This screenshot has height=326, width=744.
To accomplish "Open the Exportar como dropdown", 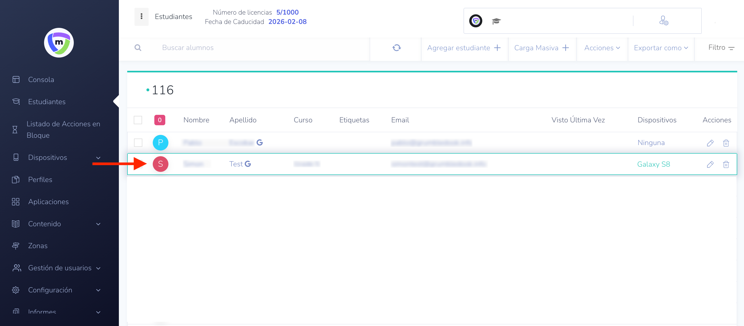I will [x=661, y=48].
